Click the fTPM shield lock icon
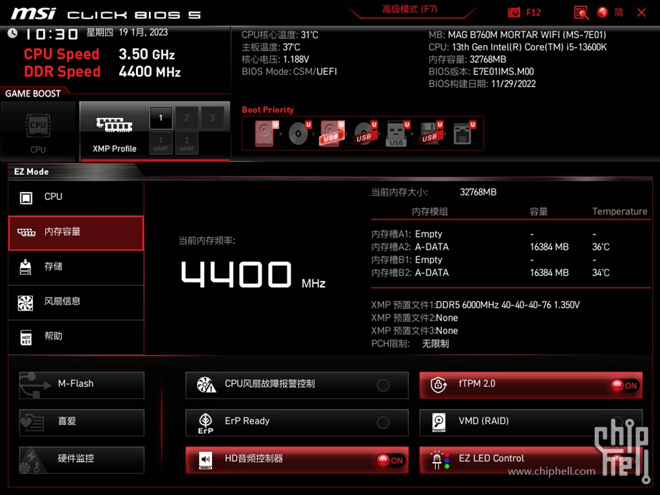The width and height of the screenshot is (660, 495). pyautogui.click(x=438, y=385)
